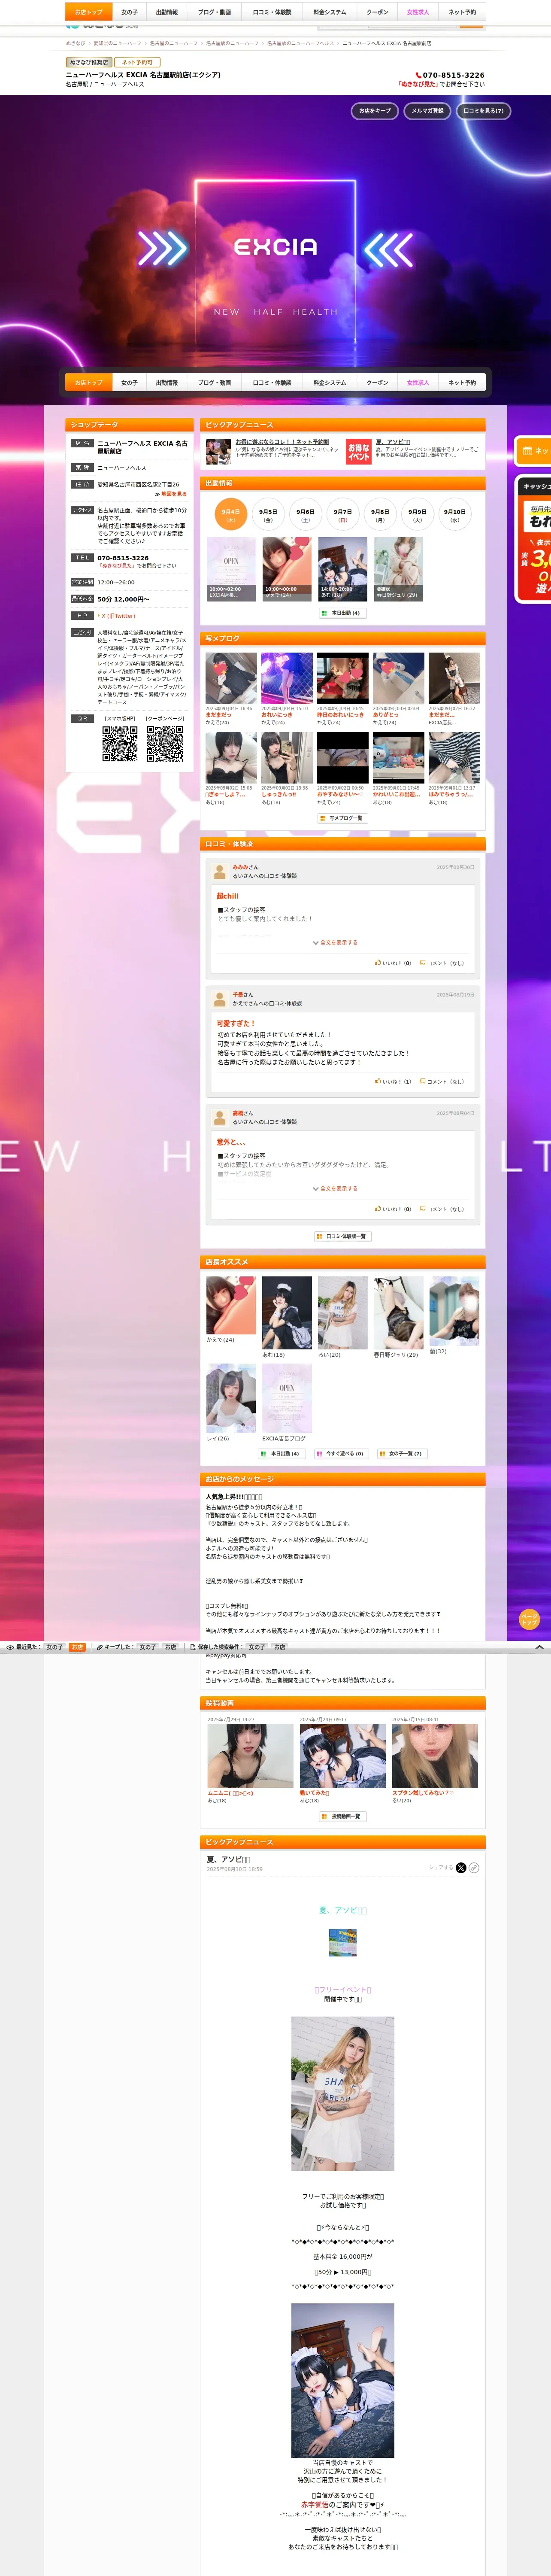Screen dimensions: 551x2576
Task: Copy link icon beside X share
Action: [x=474, y=1867]
